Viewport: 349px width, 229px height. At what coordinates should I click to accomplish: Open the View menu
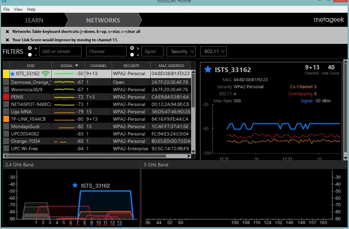click(x=18, y=9)
